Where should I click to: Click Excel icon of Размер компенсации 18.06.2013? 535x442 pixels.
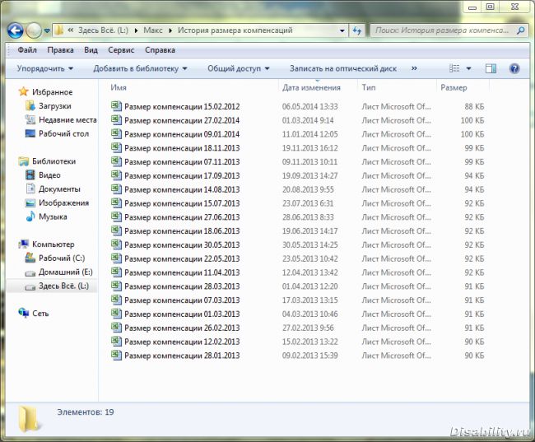[x=116, y=230]
